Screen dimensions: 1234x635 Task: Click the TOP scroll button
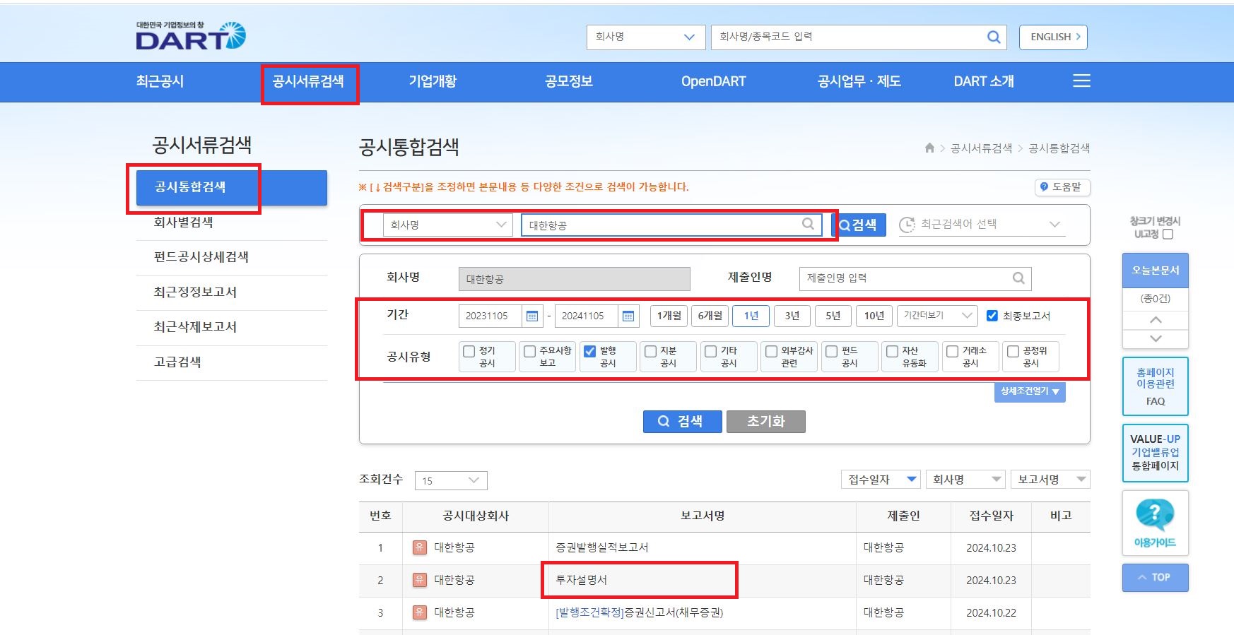click(x=1155, y=577)
